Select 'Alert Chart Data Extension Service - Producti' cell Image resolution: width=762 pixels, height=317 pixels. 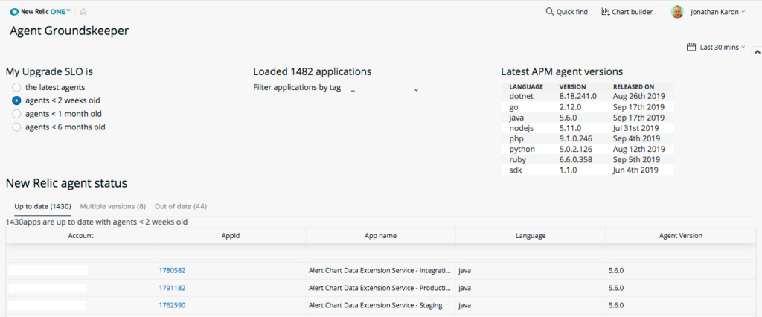pos(380,288)
